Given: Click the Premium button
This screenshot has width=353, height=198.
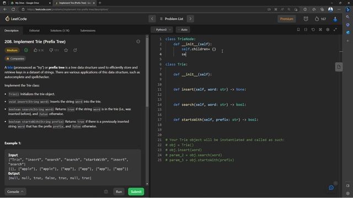Looking at the screenshot, I should pos(286,19).
